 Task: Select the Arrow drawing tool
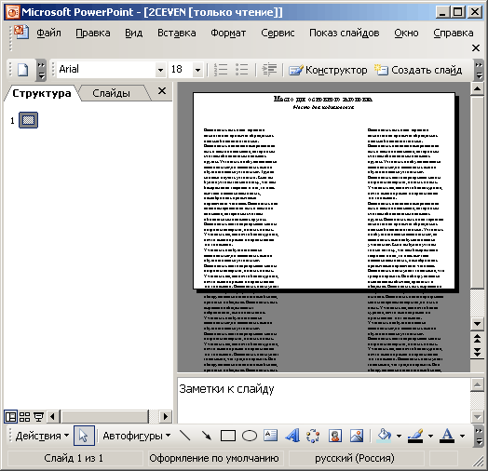(x=207, y=436)
